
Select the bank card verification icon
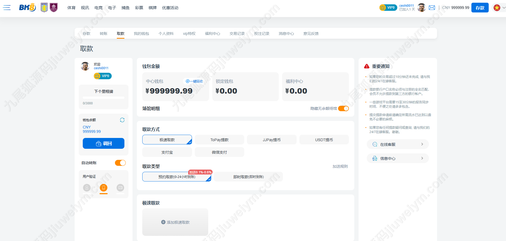click(120, 187)
